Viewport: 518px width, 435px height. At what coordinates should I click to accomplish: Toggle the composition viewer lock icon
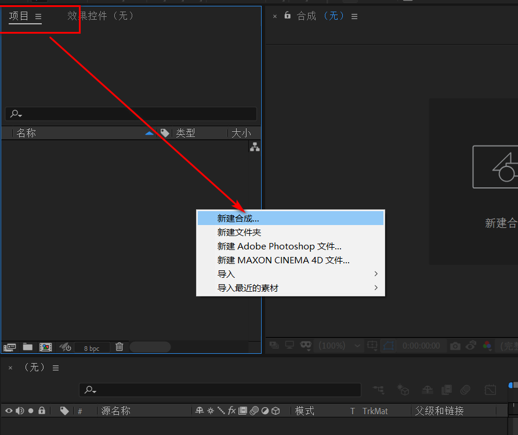287,15
